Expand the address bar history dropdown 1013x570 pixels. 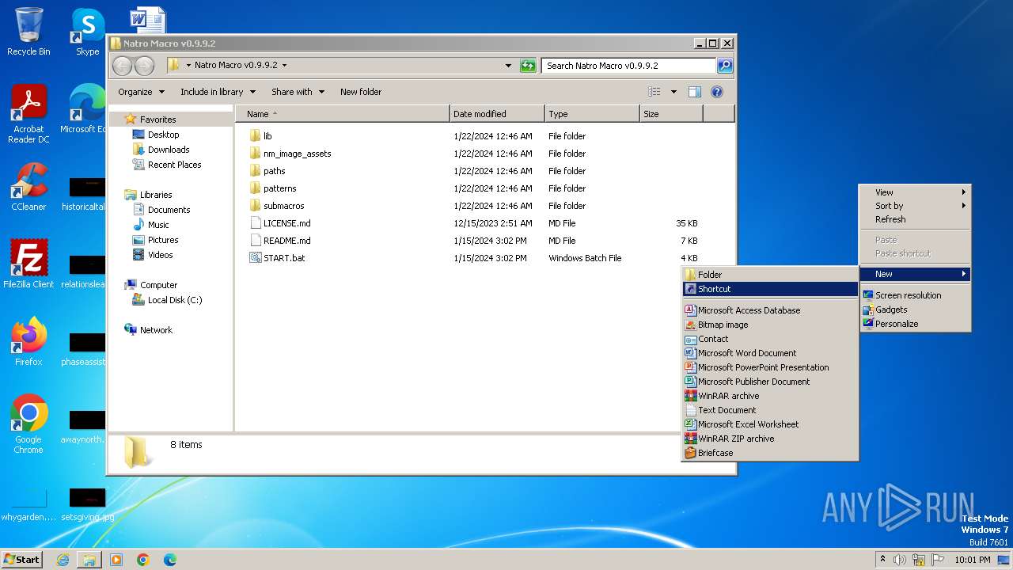click(508, 66)
